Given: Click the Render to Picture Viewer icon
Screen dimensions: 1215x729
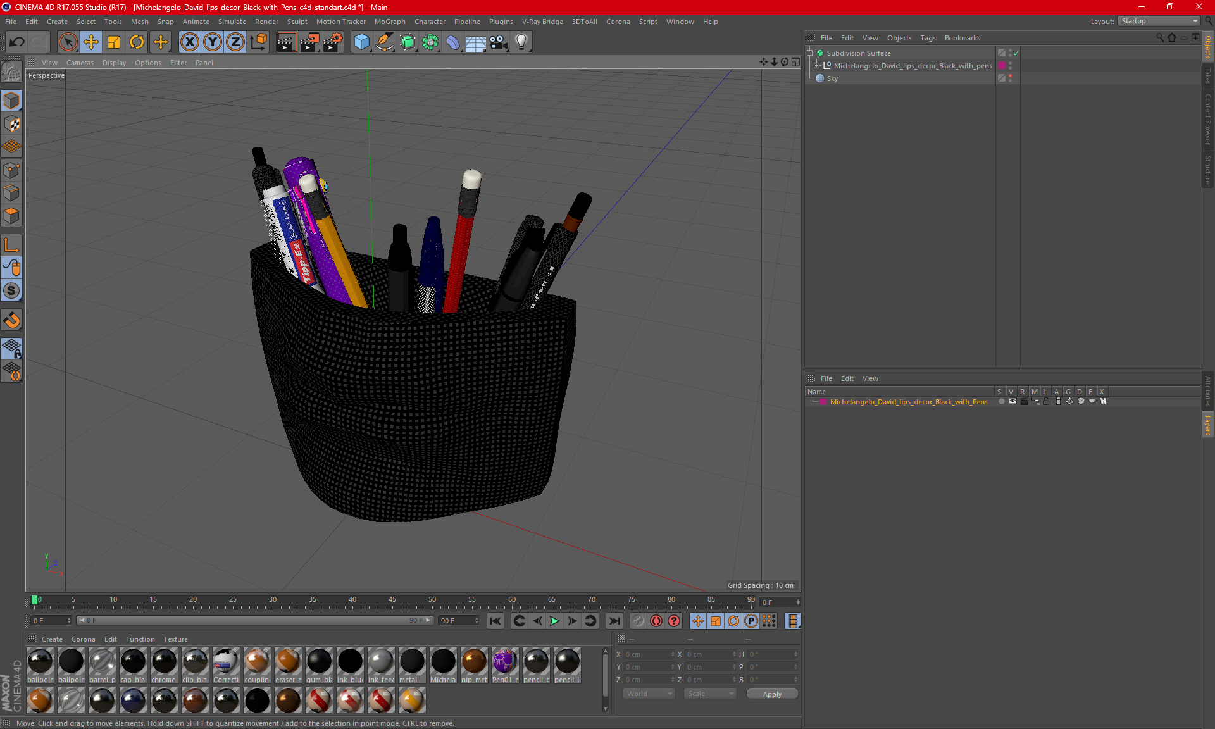Looking at the screenshot, I should (309, 42).
